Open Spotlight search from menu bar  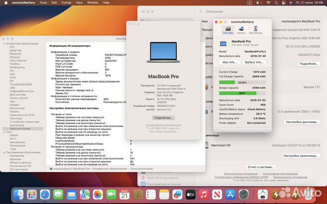276,3
